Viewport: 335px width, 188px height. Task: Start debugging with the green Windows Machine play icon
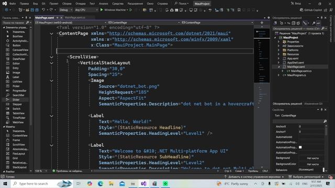click(x=102, y=10)
